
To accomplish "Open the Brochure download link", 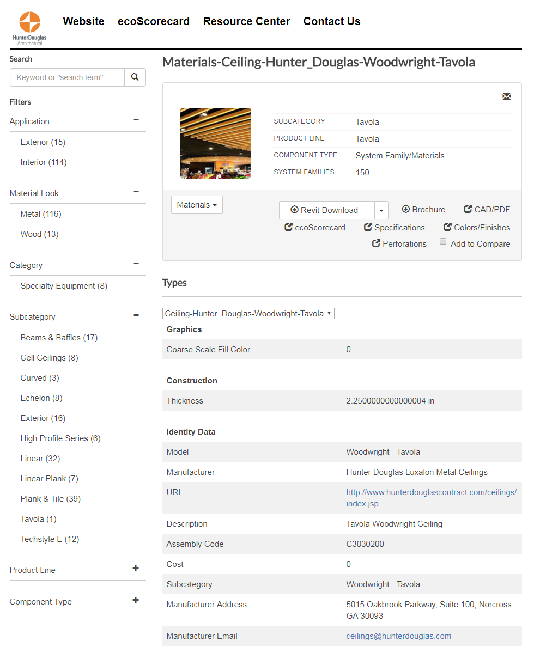I will (x=423, y=210).
